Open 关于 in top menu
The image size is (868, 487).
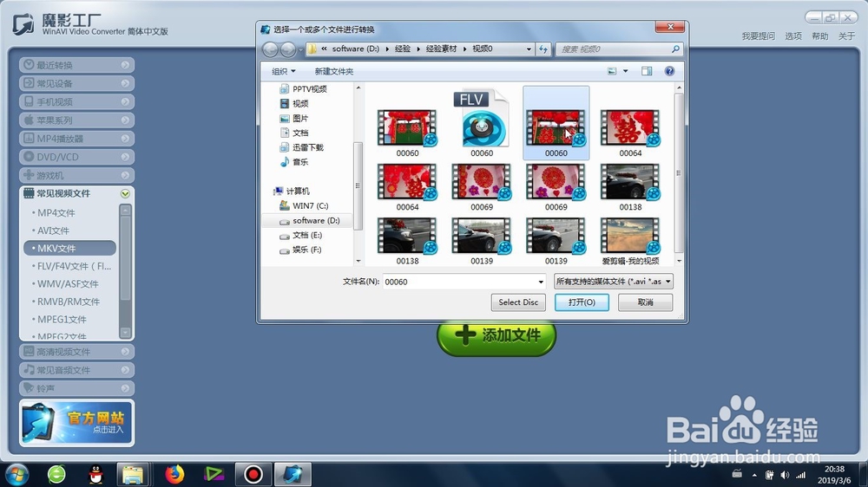(x=846, y=36)
